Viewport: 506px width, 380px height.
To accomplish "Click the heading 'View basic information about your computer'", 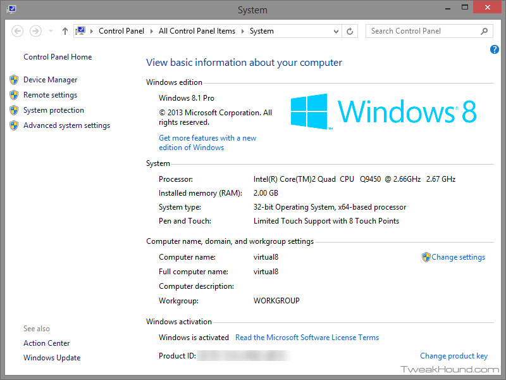I will click(244, 63).
